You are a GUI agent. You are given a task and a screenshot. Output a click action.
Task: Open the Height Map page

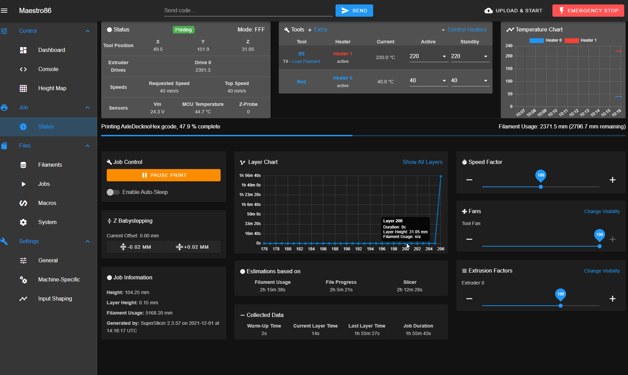click(49, 88)
